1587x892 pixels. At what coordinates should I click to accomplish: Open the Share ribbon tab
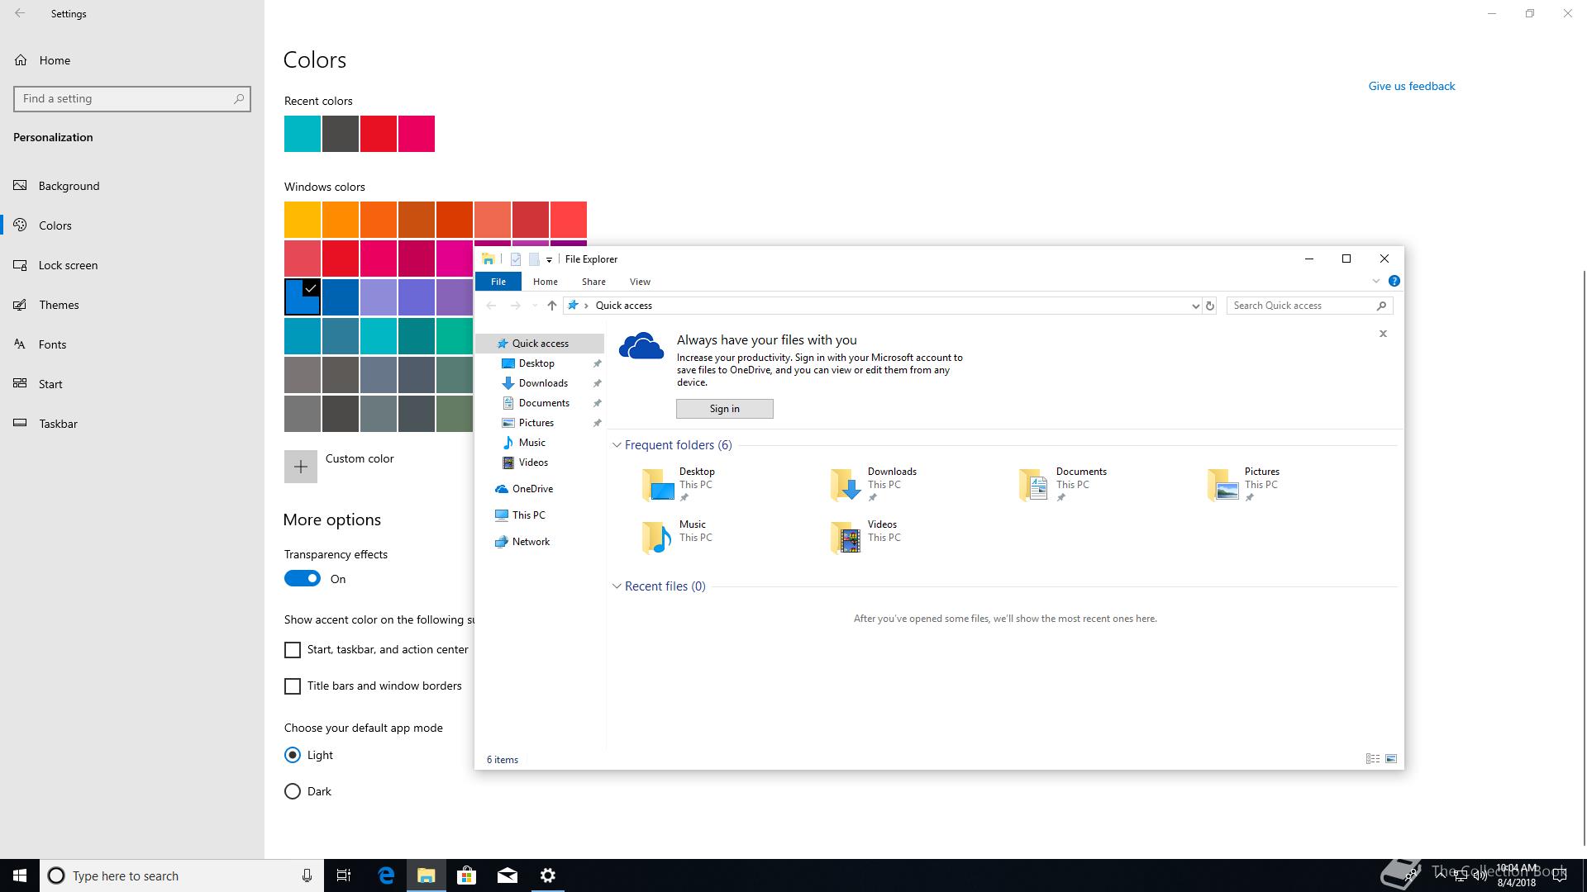click(x=593, y=282)
